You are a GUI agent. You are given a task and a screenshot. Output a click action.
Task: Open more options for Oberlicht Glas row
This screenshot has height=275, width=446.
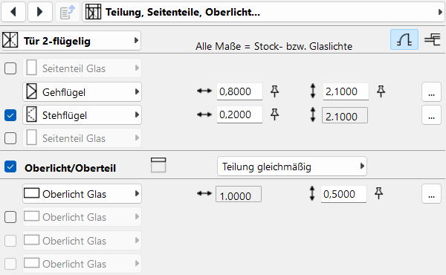click(x=431, y=194)
